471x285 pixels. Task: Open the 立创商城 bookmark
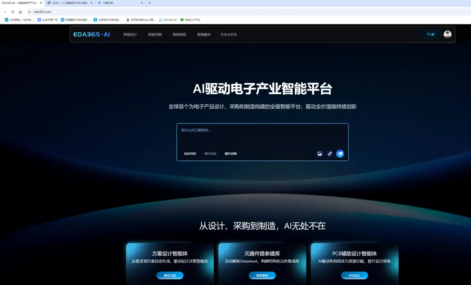coord(19,20)
